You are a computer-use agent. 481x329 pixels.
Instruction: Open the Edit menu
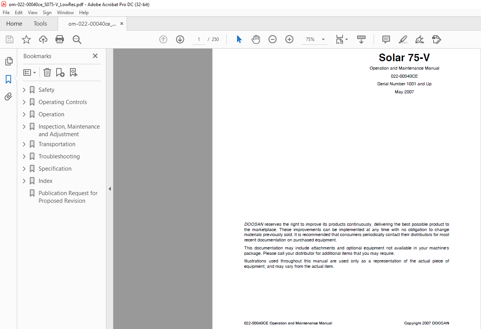[19, 13]
